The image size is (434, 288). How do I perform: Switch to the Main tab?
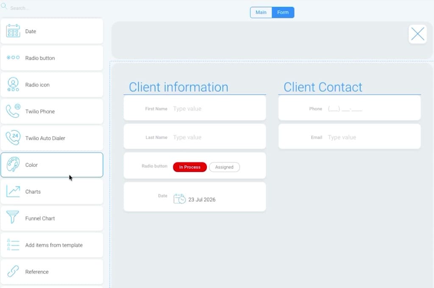pos(261,12)
